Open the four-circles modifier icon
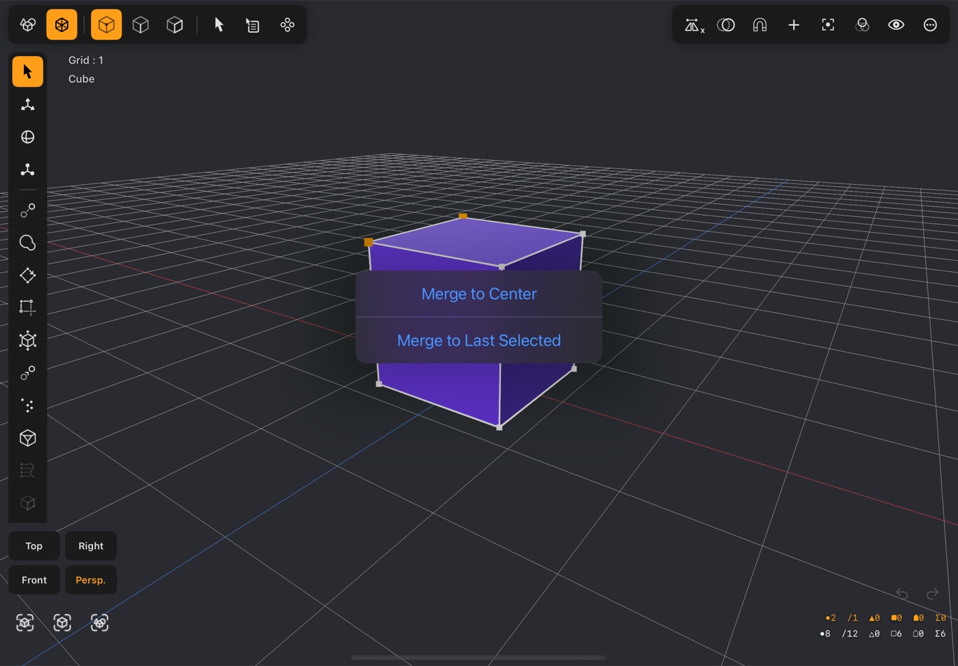 (287, 25)
